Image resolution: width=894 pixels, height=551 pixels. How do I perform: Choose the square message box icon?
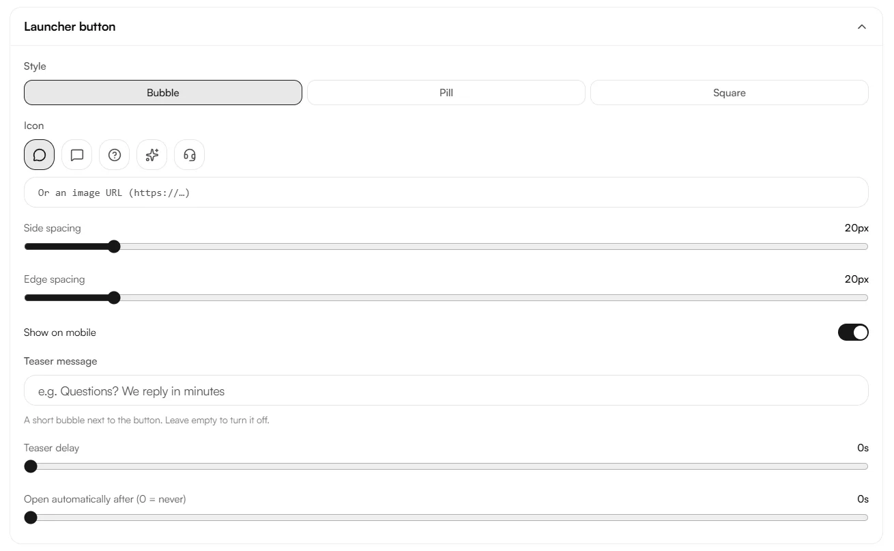tap(77, 155)
